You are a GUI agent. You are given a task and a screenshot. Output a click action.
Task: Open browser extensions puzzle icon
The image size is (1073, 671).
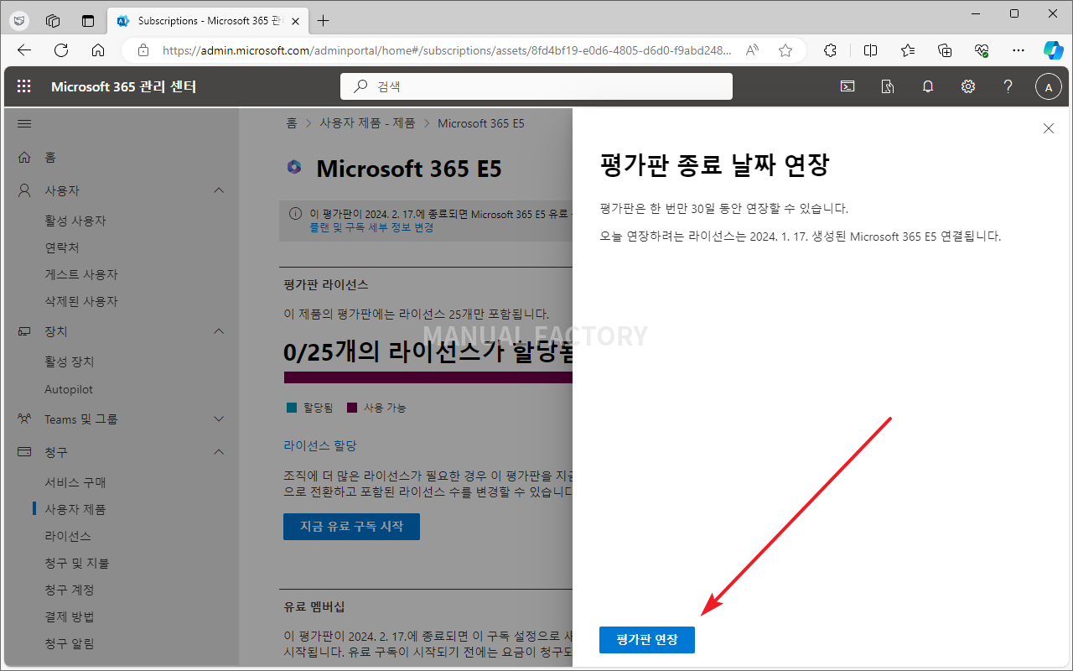tap(831, 50)
